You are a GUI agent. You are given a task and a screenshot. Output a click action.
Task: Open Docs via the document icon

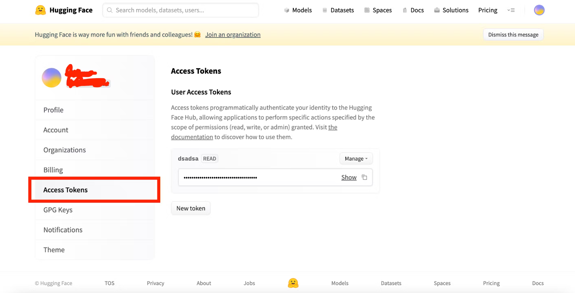pyautogui.click(x=405, y=10)
